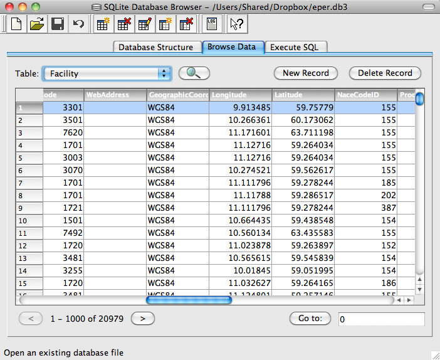
Task: Open the SQL Log window icon
Action: pyautogui.click(x=211, y=25)
